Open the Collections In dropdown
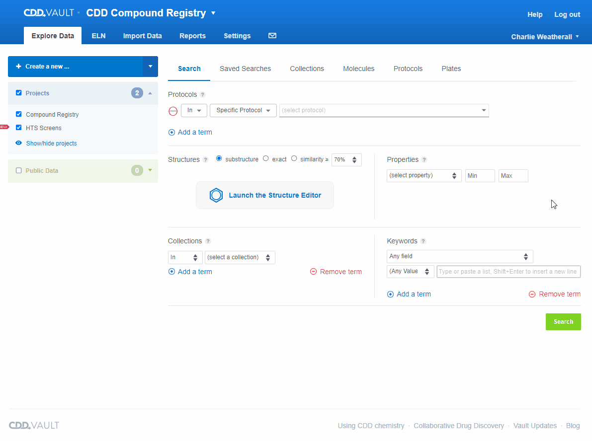 tap(185, 257)
